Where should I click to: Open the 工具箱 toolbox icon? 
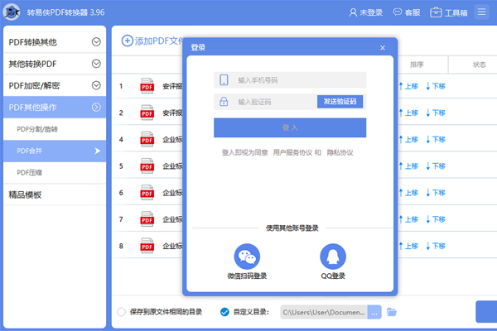(x=436, y=13)
